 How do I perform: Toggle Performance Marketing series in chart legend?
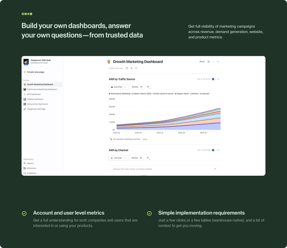click(x=119, y=94)
